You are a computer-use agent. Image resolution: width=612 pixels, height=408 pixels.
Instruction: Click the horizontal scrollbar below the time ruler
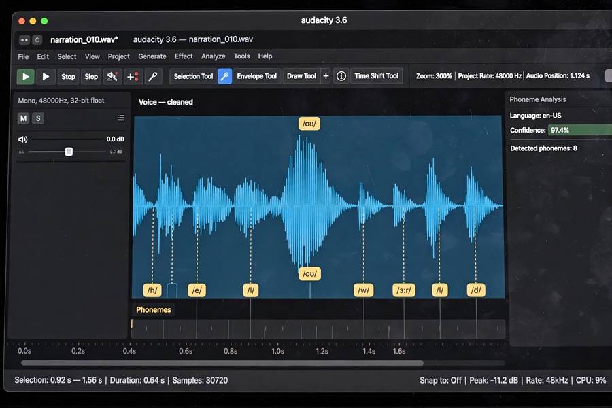point(222,363)
